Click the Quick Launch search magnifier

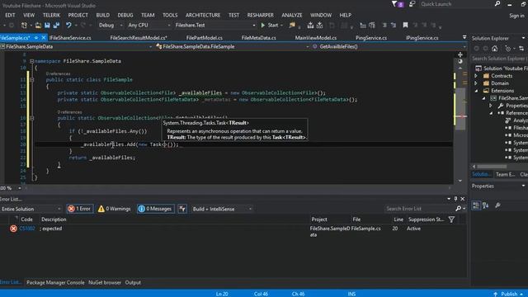click(497, 4)
